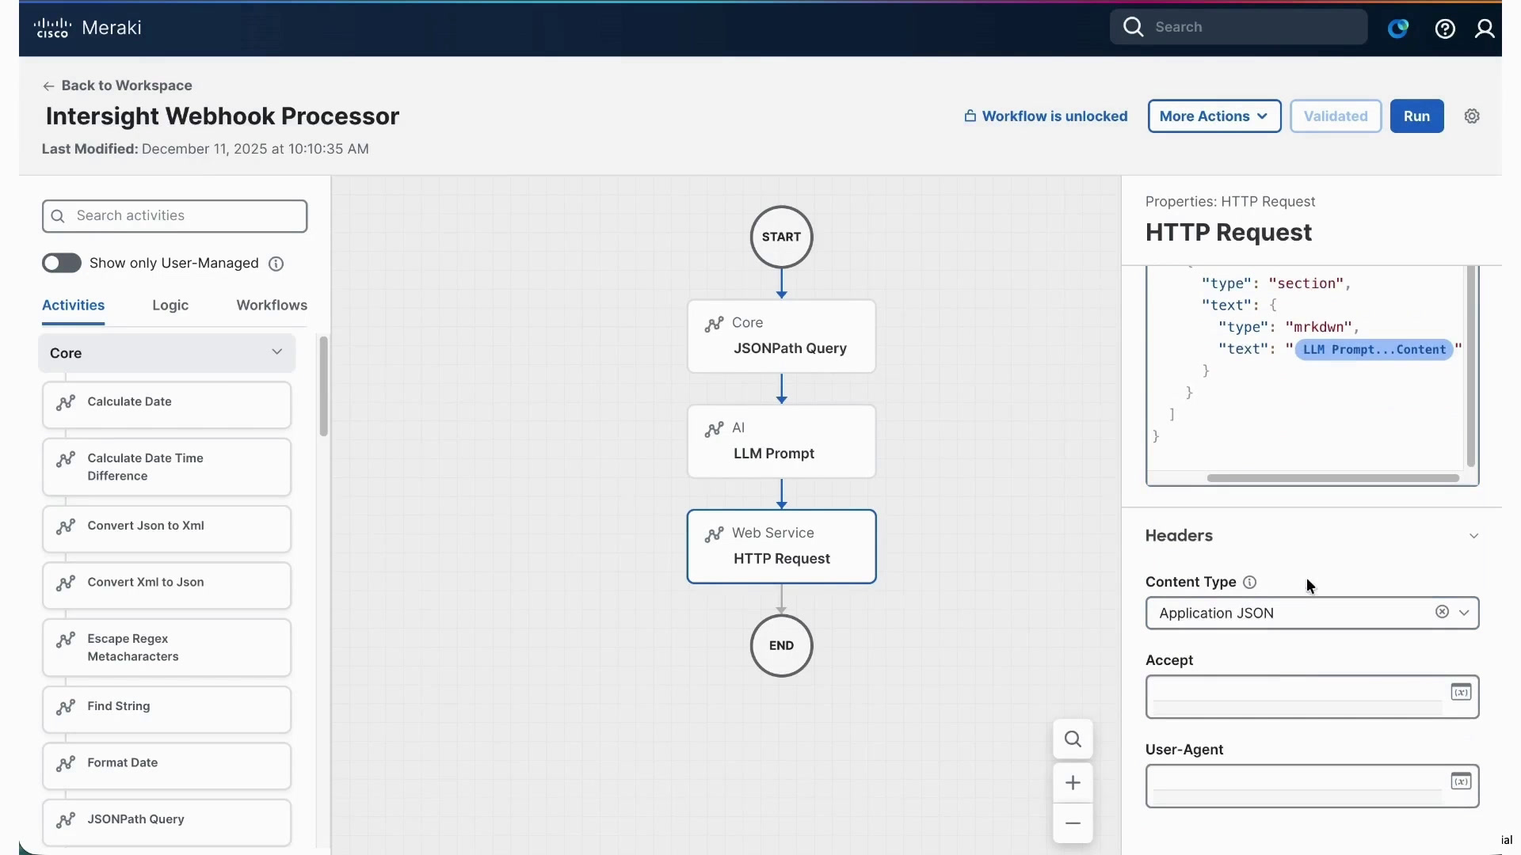Viewport: 1521px width, 855px height.
Task: Click the Calculate Date activity icon
Action: pyautogui.click(x=66, y=402)
